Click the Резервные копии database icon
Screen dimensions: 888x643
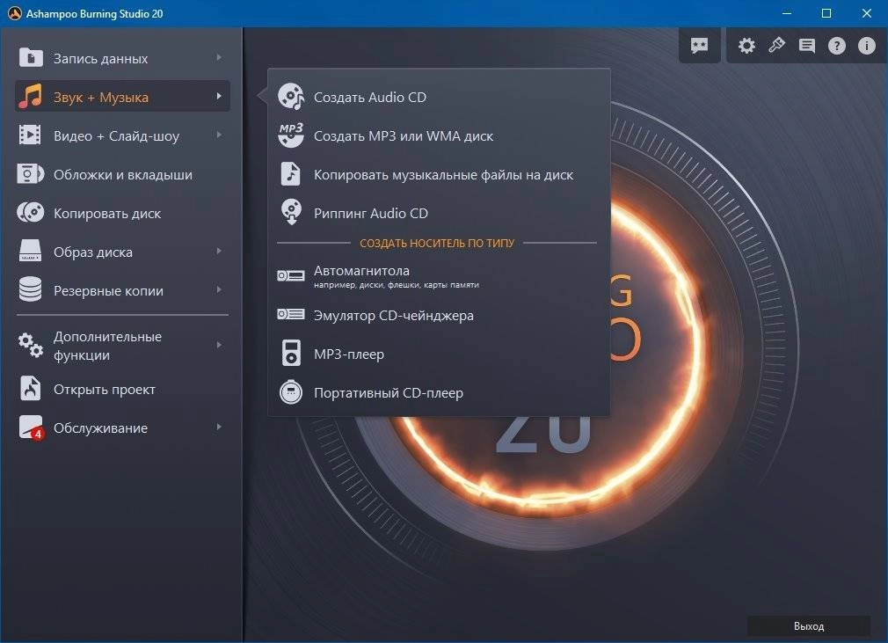(30, 289)
